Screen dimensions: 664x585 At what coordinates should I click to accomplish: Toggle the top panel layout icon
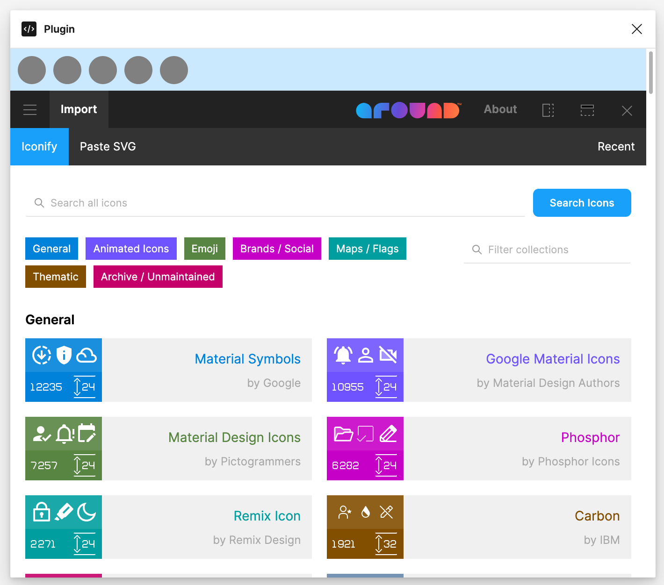(x=587, y=110)
